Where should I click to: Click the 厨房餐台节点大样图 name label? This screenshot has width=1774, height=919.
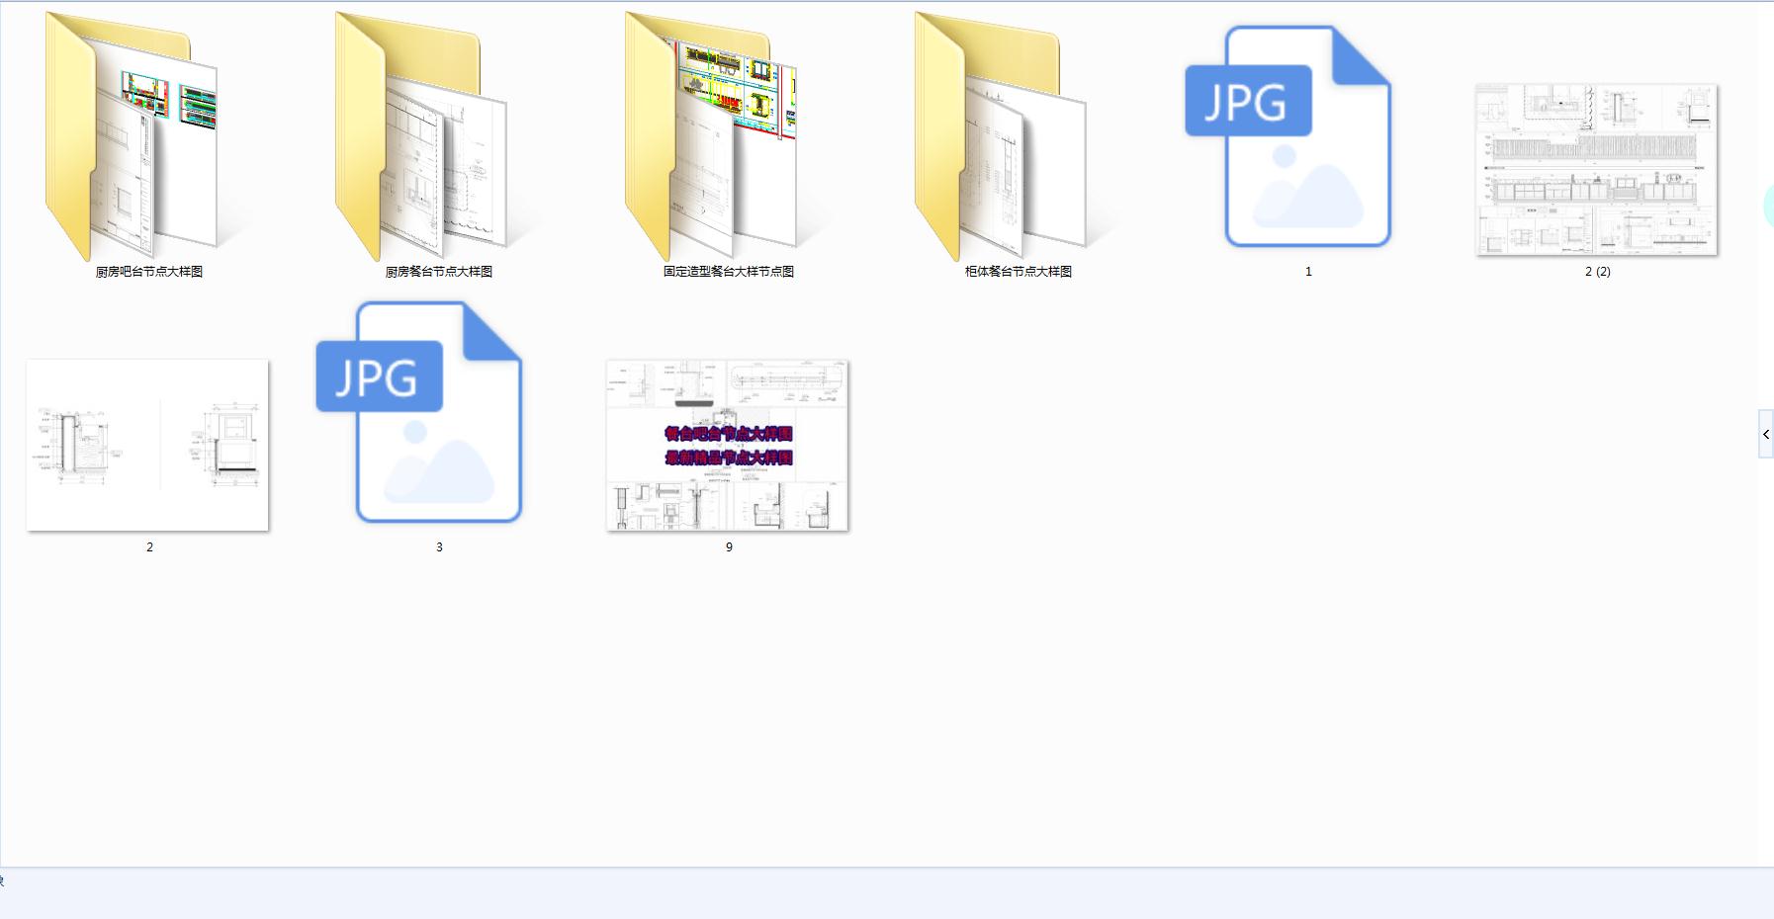coord(439,272)
